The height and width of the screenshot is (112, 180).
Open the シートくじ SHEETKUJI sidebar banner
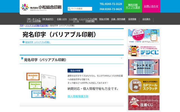(x=144, y=67)
